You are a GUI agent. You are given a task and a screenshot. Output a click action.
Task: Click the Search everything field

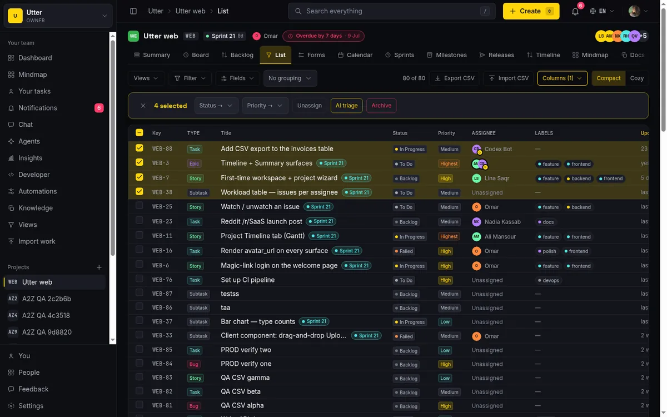(391, 11)
